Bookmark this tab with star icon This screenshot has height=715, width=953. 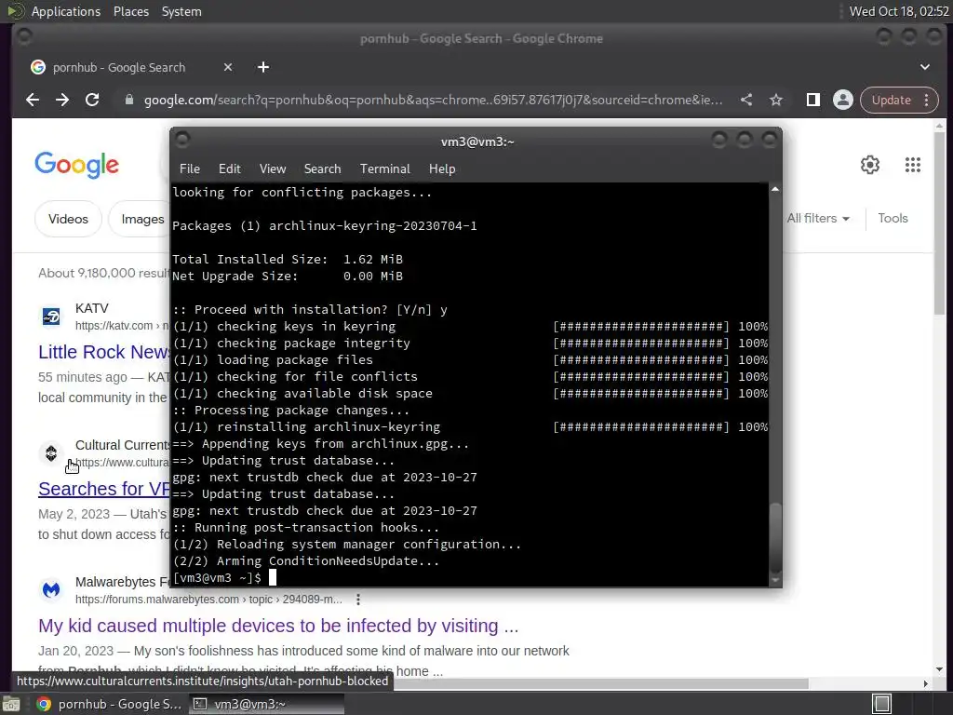776,100
